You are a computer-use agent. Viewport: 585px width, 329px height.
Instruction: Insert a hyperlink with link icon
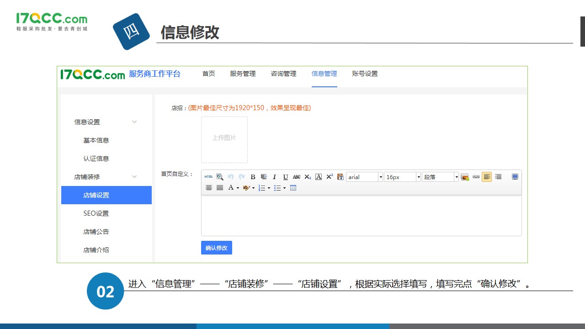(476, 177)
